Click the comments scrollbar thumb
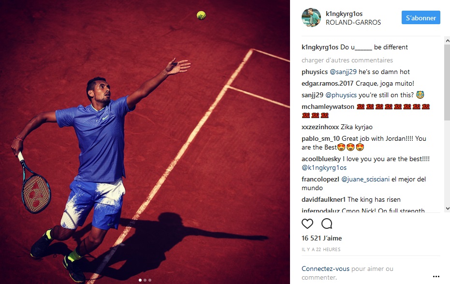Screen dimensions: 450x284 447,82
